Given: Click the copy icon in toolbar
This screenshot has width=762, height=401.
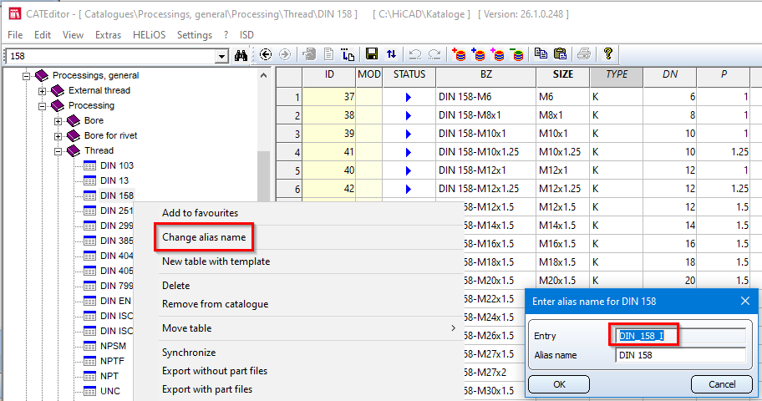Looking at the screenshot, I should pyautogui.click(x=541, y=53).
